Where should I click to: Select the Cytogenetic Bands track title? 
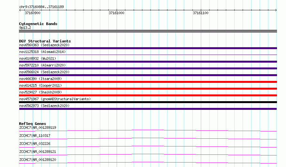coord(38,24)
